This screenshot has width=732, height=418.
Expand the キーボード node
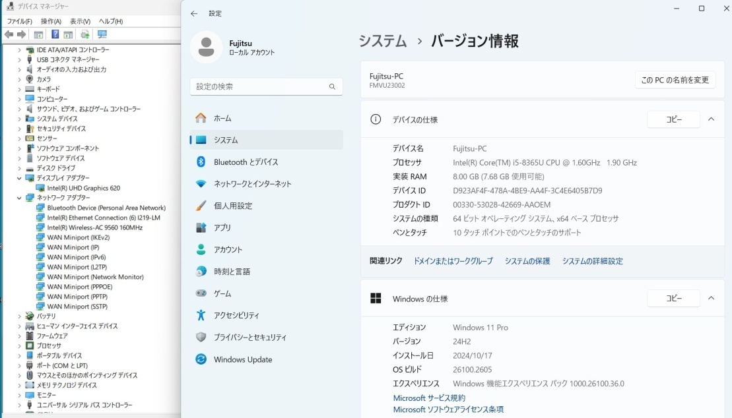[x=19, y=89]
